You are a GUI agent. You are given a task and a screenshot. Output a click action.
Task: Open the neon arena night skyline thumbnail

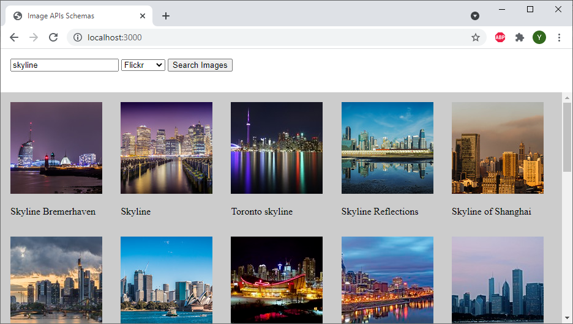[277, 280]
